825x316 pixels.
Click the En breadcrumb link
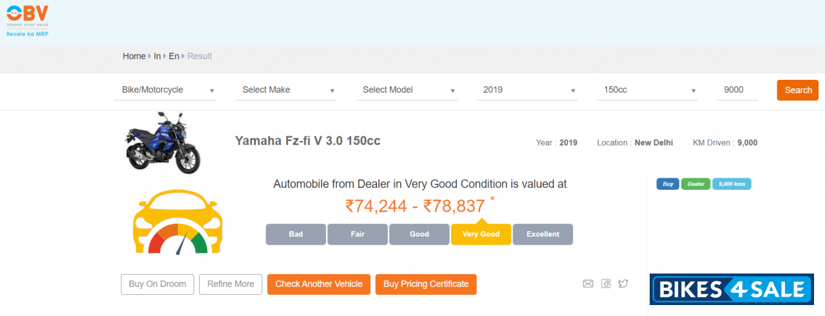[174, 56]
